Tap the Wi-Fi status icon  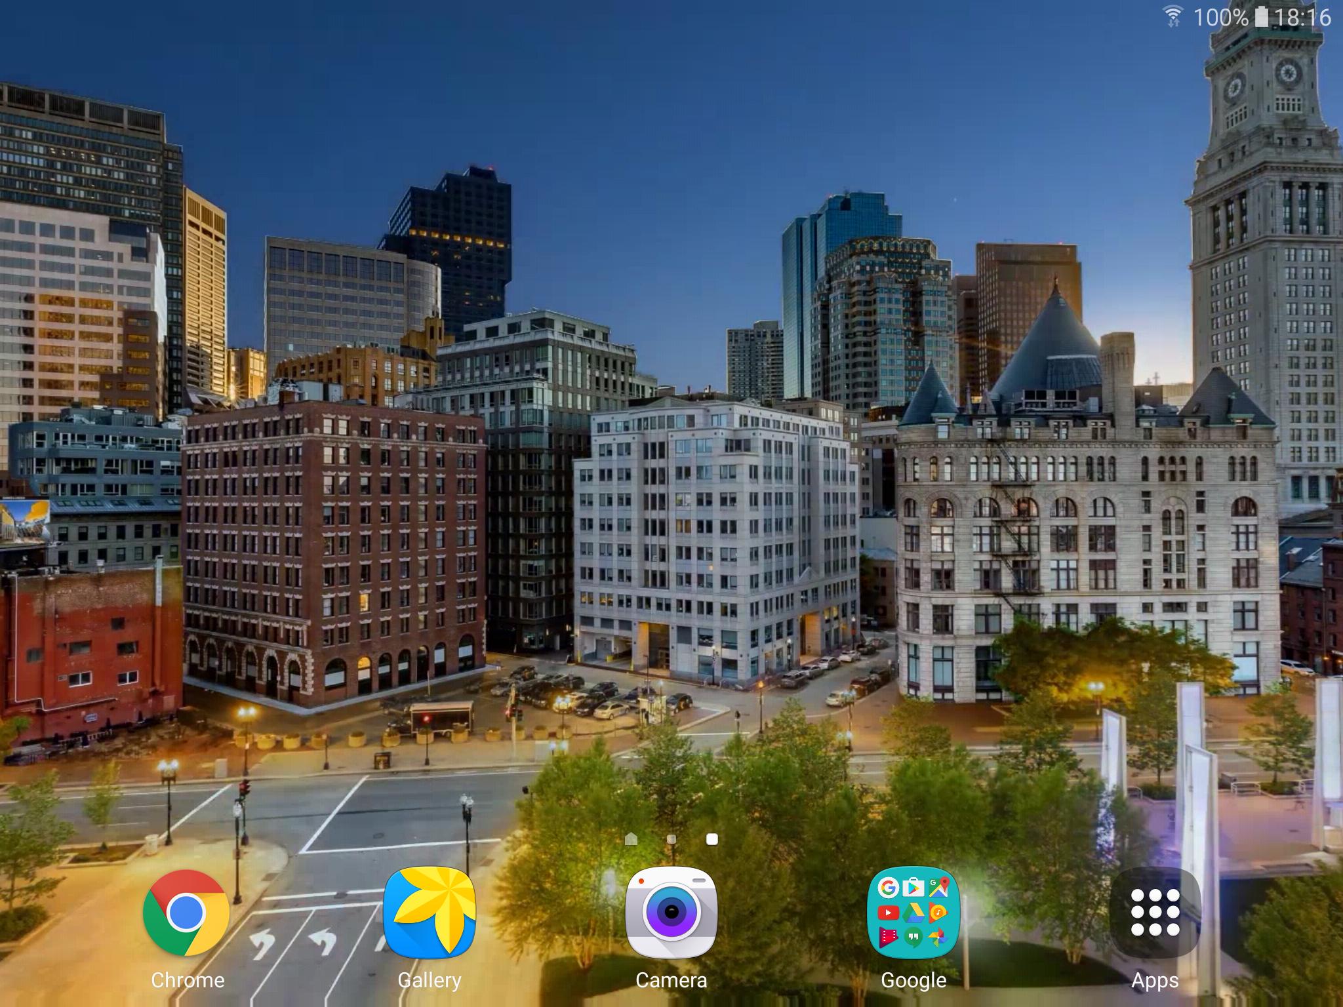[1173, 16]
